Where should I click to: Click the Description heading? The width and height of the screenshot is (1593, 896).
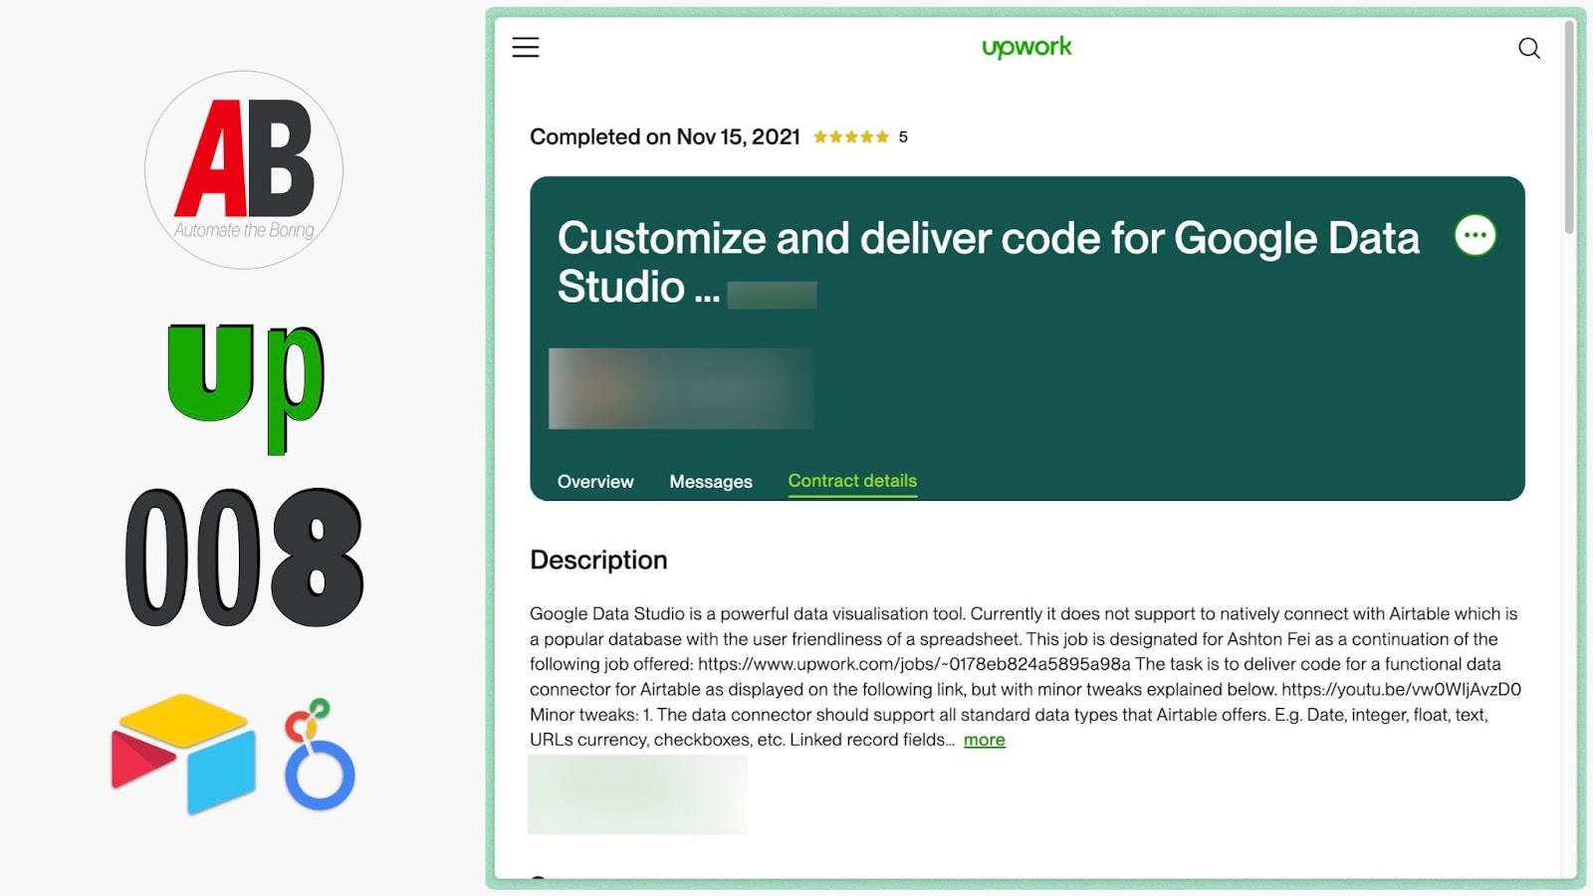[598, 560]
